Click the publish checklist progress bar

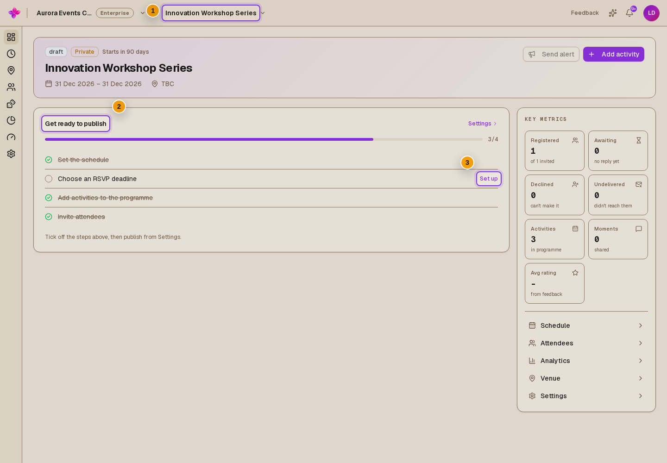(x=264, y=139)
